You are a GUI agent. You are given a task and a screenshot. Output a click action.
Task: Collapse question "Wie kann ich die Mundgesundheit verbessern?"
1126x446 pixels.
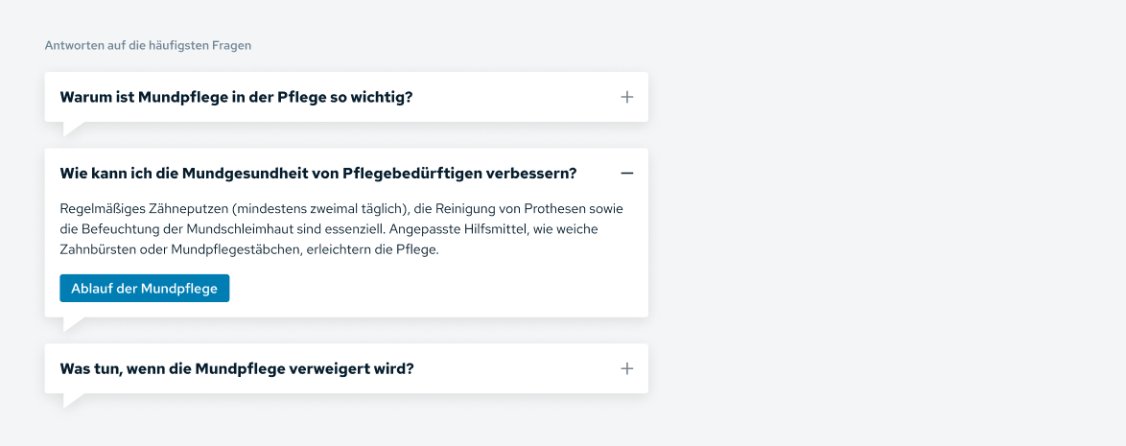pyautogui.click(x=317, y=174)
